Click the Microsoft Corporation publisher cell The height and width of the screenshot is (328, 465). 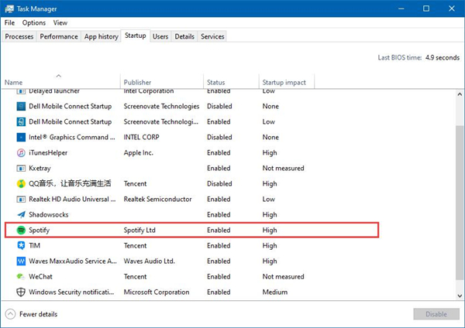(x=157, y=292)
